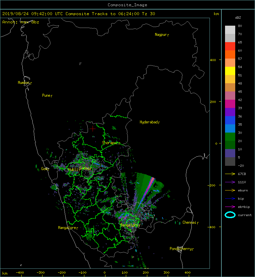Click the light gray 80 dBZ swatch
Image resolution: width=255 pixels, height=277 pixels.
pos(230,30)
